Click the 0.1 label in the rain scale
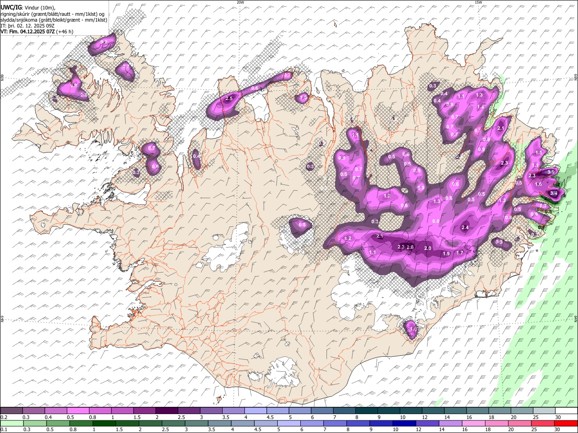 pyautogui.click(x=3, y=429)
